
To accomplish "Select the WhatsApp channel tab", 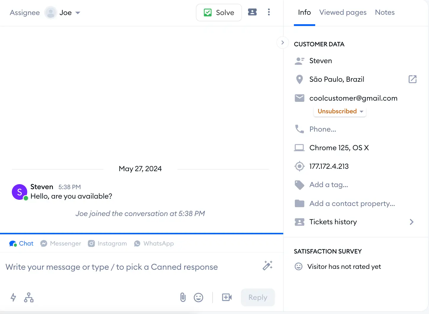I will pyautogui.click(x=154, y=243).
